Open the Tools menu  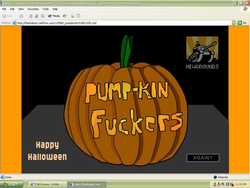coord(46,9)
